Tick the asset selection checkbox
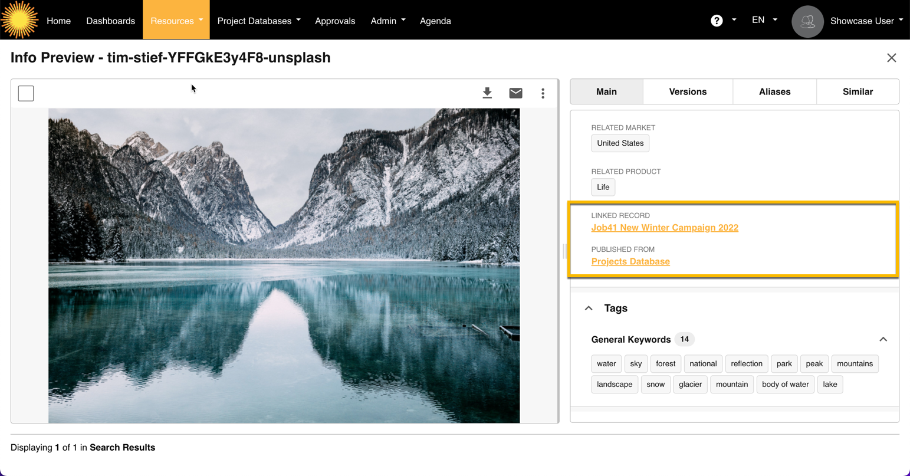This screenshot has width=910, height=476. pyautogui.click(x=26, y=93)
